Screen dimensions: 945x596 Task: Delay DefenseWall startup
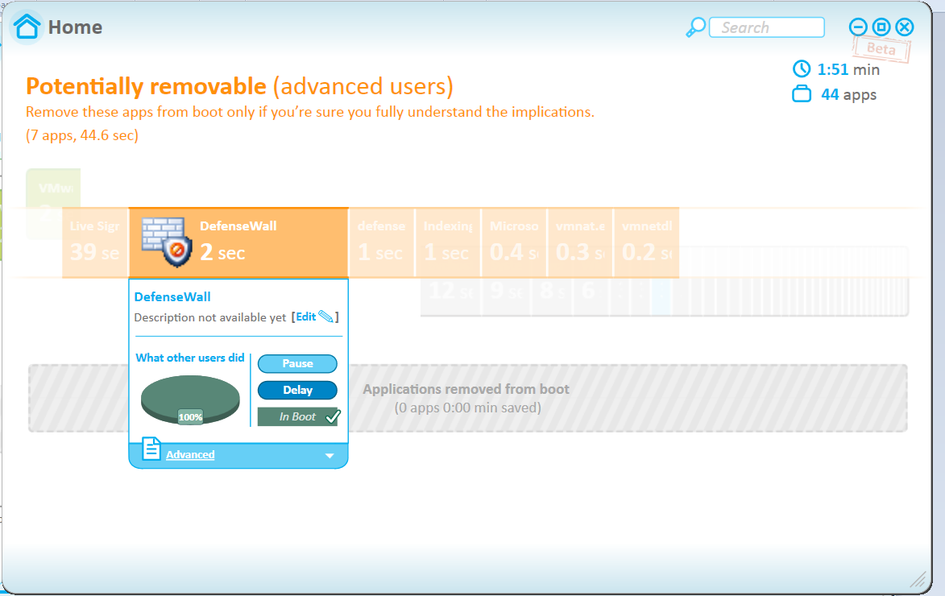click(298, 390)
